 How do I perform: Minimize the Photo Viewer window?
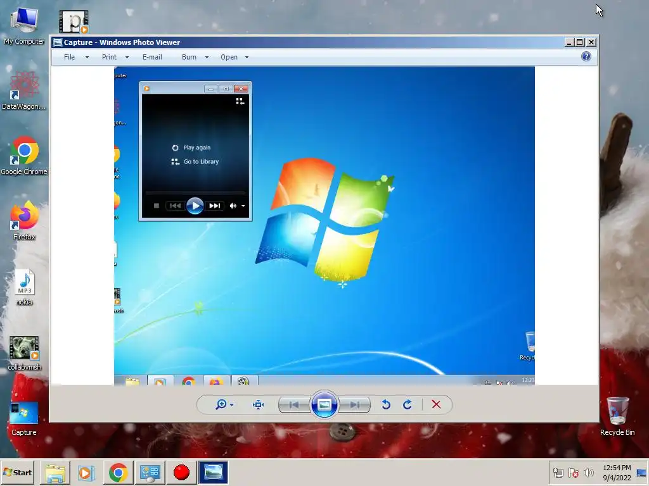click(x=570, y=42)
